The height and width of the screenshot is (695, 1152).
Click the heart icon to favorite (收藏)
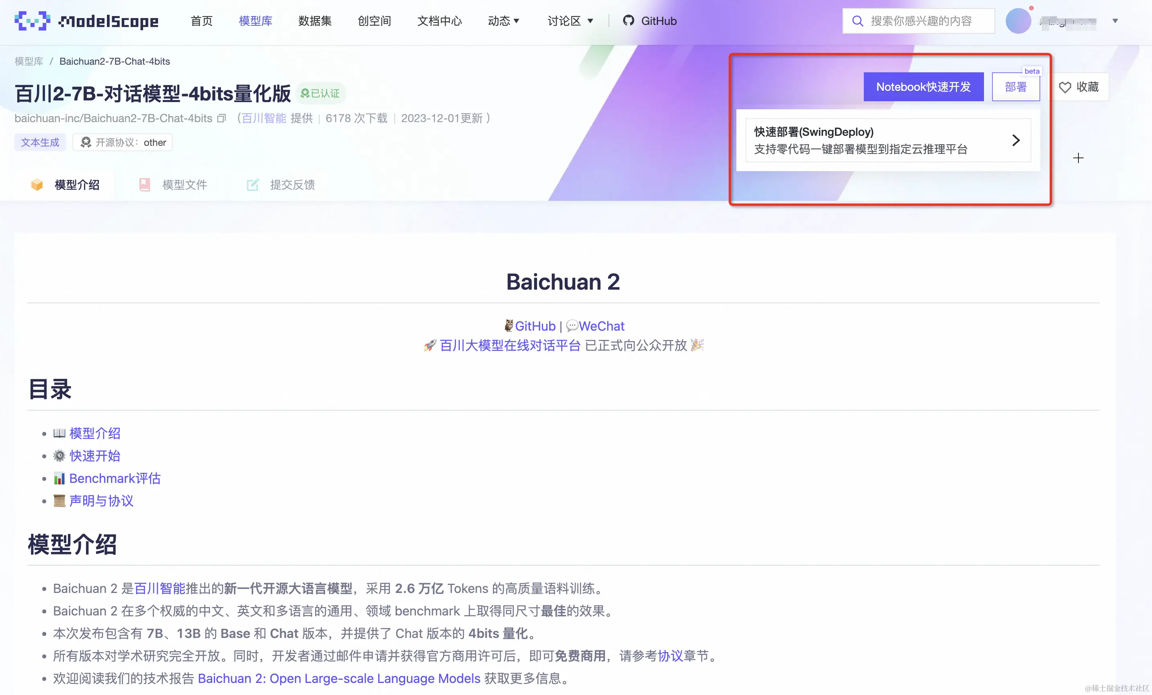tap(1064, 88)
